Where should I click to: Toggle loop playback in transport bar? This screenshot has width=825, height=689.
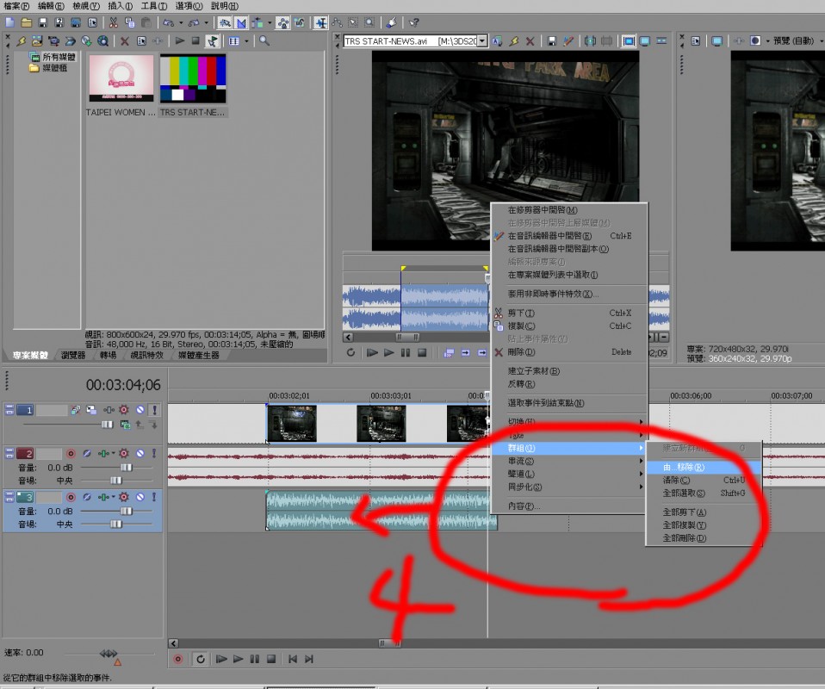(200, 659)
